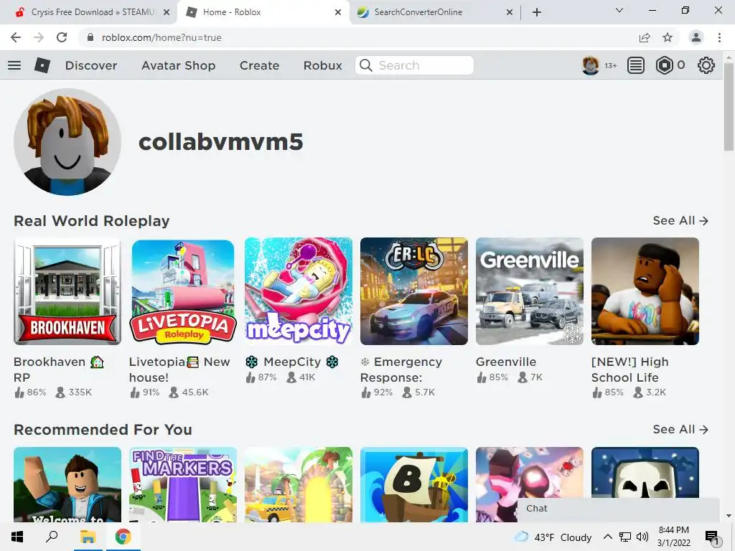Open the Roblox settings gear

click(706, 65)
